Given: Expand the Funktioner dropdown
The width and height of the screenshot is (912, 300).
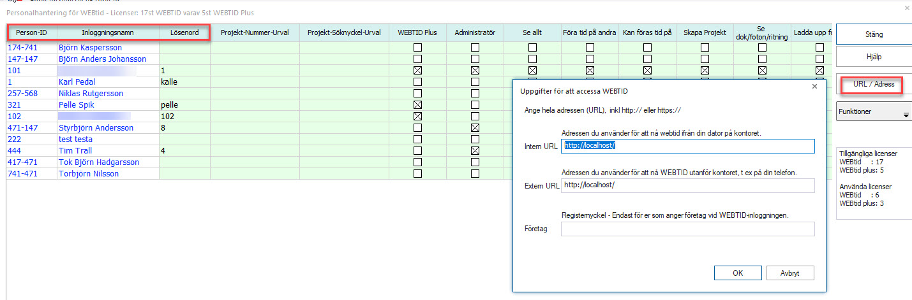Looking at the screenshot, I should pyautogui.click(x=873, y=112).
